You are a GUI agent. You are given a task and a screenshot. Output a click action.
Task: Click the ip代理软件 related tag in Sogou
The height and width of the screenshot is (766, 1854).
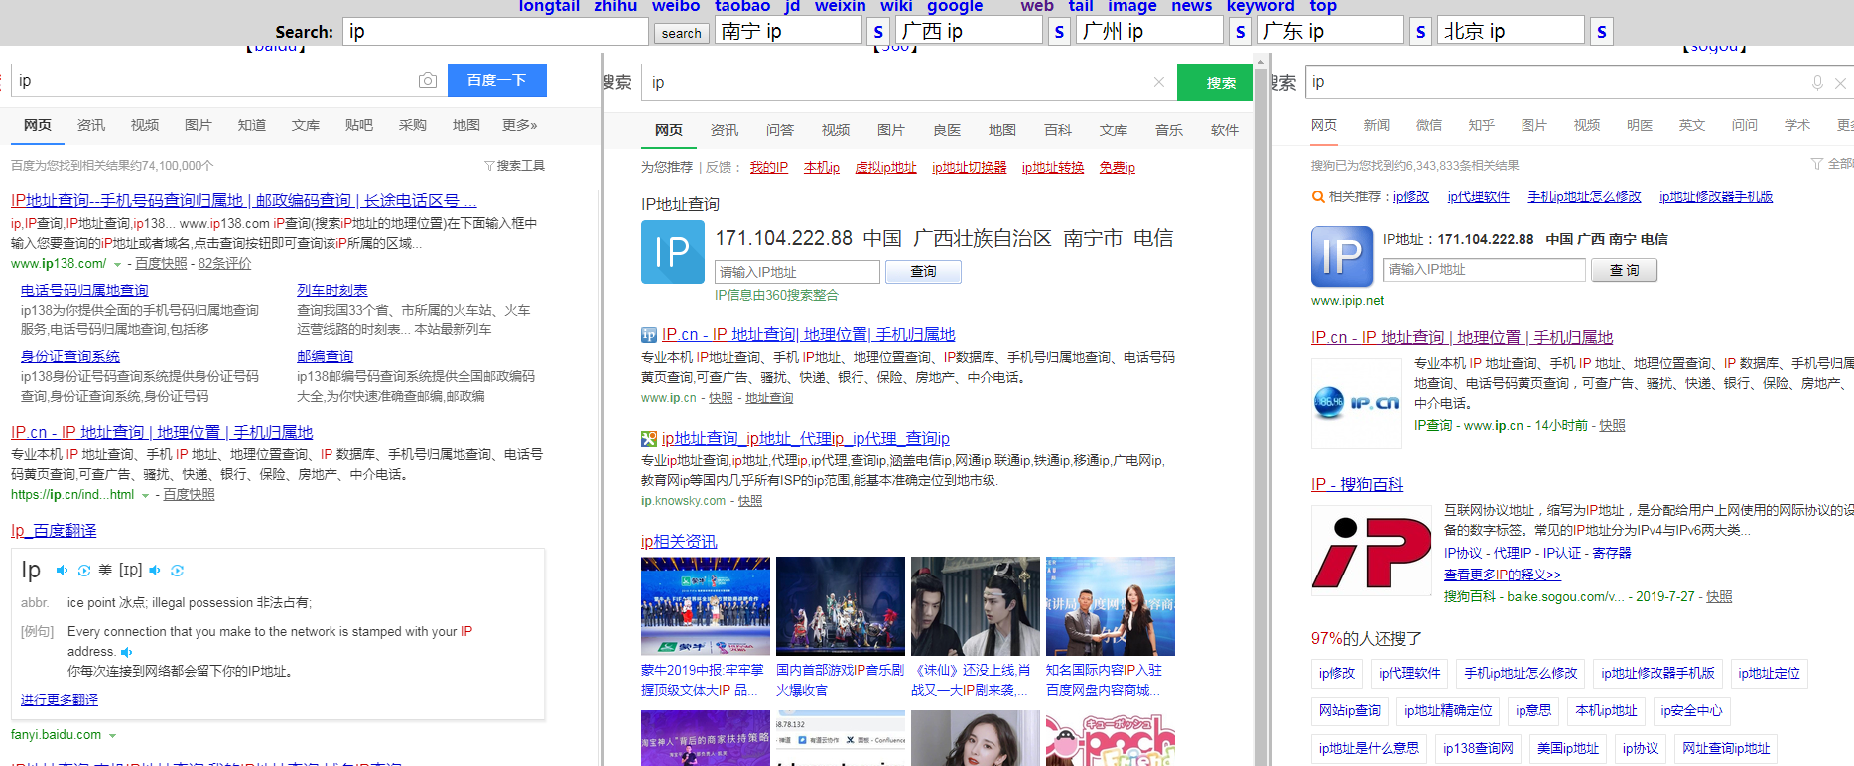(1409, 673)
